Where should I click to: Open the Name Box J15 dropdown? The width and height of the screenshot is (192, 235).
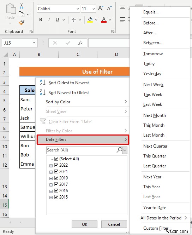[x=34, y=42]
